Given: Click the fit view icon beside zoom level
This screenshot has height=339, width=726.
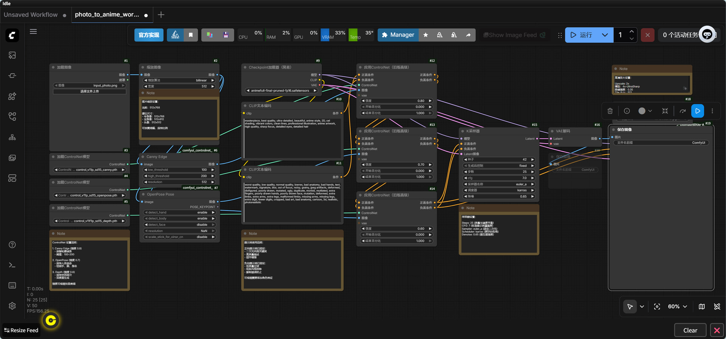Looking at the screenshot, I should 657,306.
